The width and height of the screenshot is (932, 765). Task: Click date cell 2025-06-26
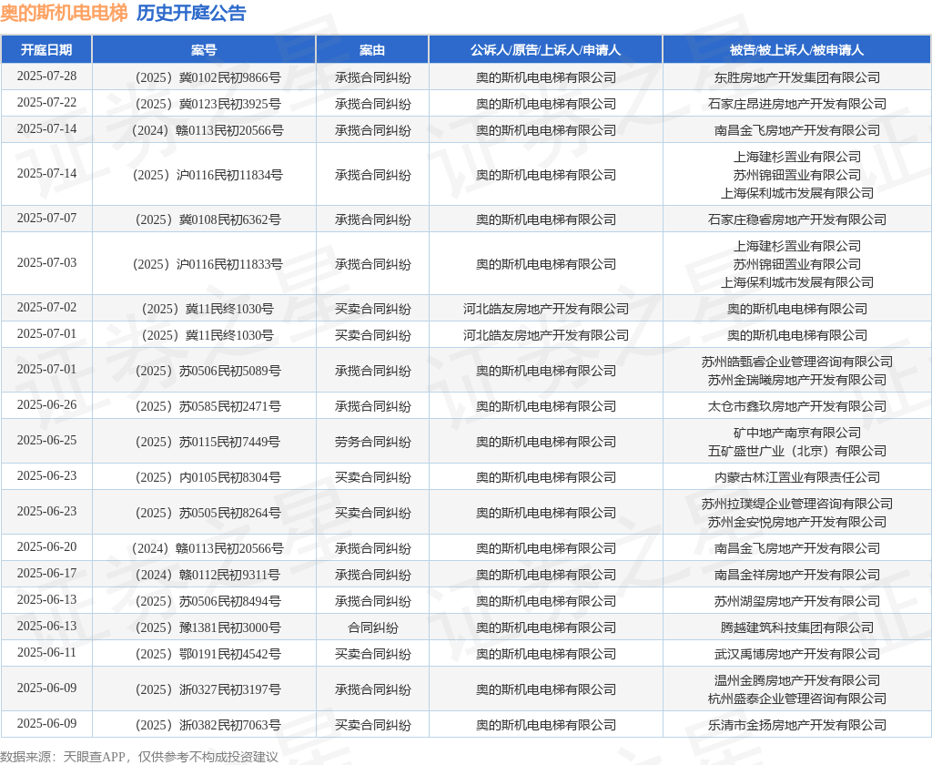(46, 405)
